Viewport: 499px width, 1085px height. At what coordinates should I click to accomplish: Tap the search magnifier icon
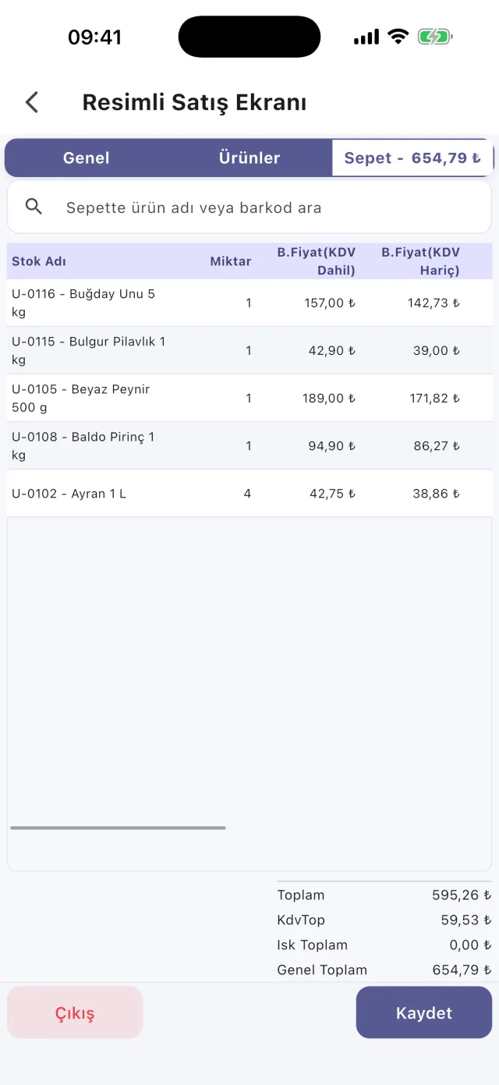(34, 207)
